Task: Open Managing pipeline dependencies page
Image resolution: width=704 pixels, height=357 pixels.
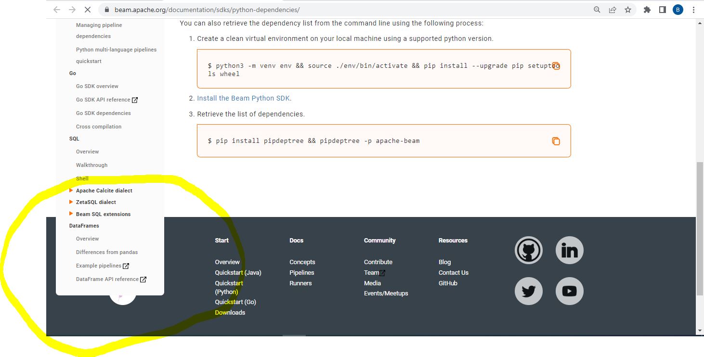Action: pyautogui.click(x=99, y=30)
